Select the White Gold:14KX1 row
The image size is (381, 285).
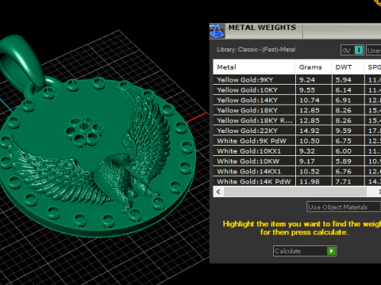pos(297,172)
